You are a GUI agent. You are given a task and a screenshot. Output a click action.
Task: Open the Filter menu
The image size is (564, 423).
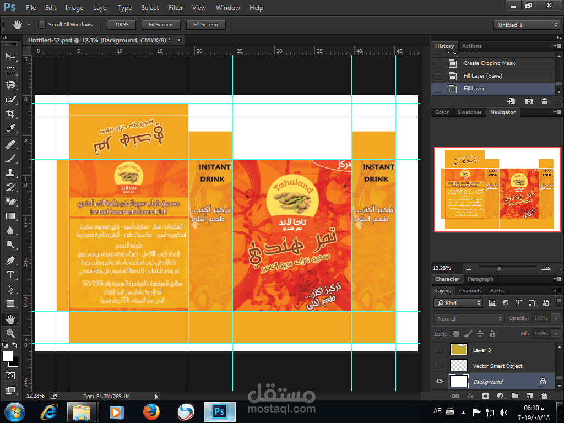click(x=176, y=8)
